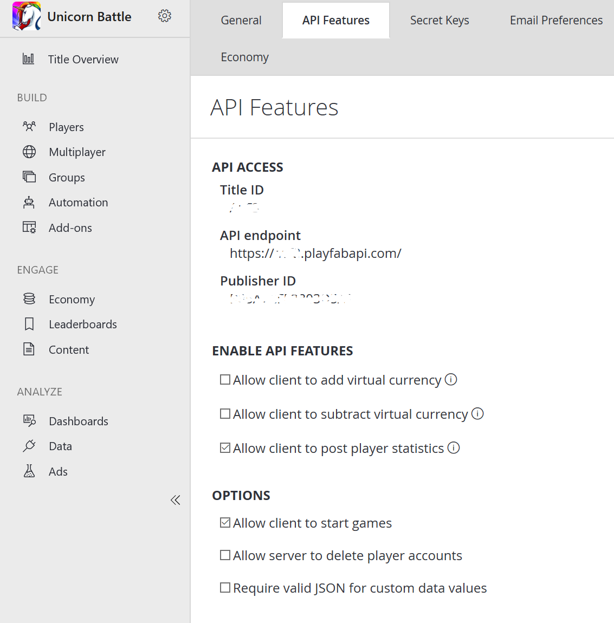Open the Groups section
This screenshot has height=623, width=614.
(67, 177)
